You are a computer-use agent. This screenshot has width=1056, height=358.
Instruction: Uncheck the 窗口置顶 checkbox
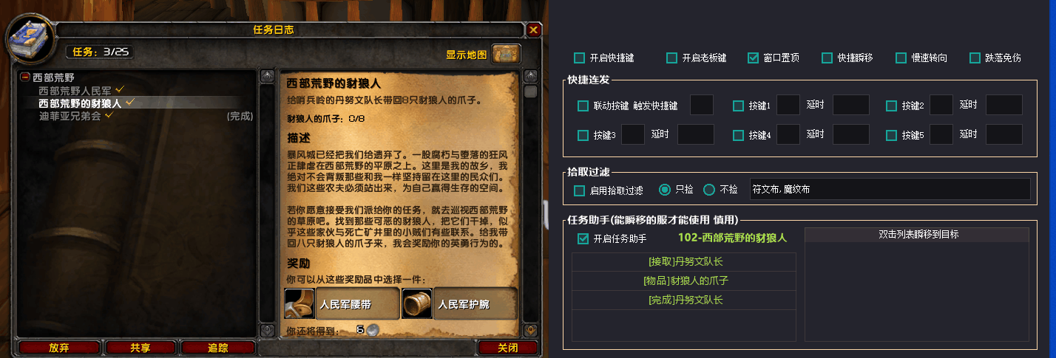[x=753, y=58]
